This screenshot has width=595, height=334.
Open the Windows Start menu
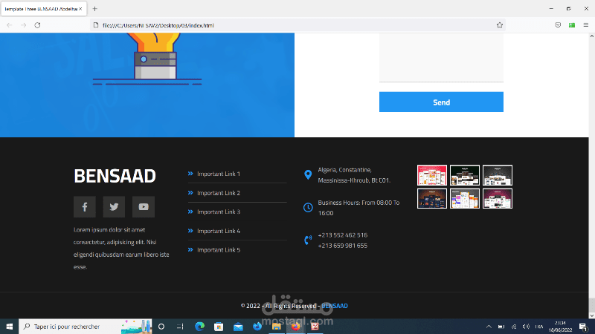(x=10, y=327)
